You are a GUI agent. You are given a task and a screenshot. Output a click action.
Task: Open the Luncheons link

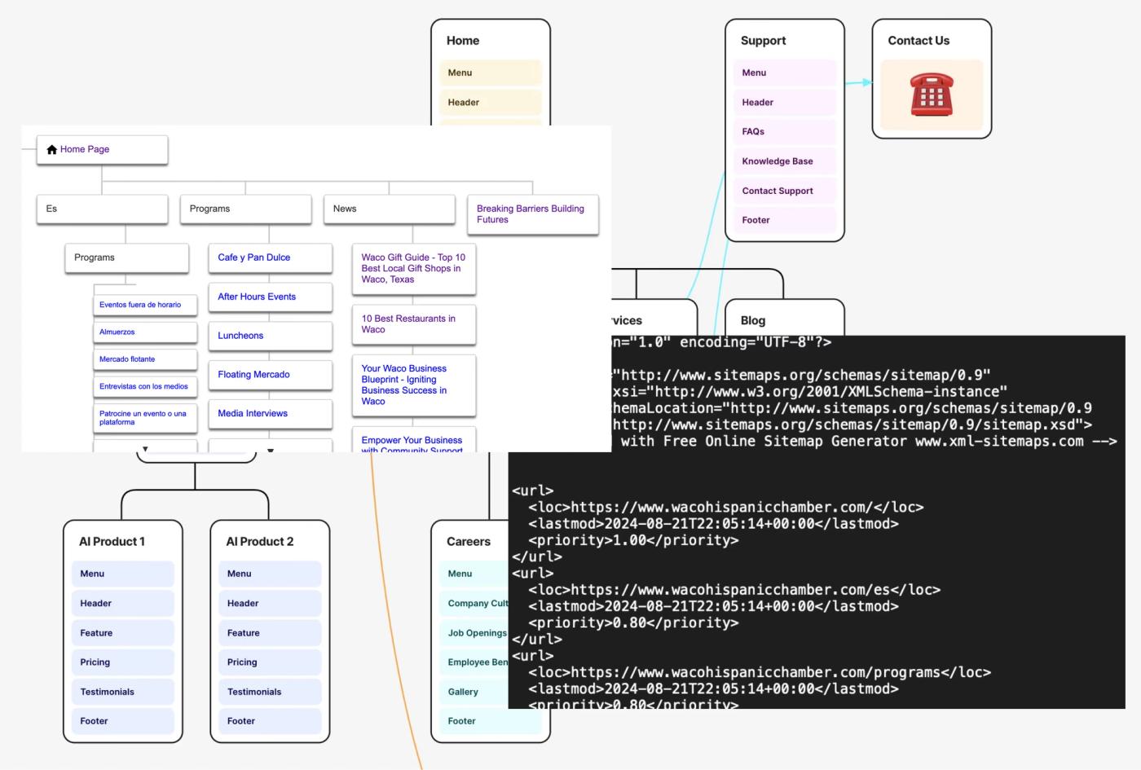(270, 337)
